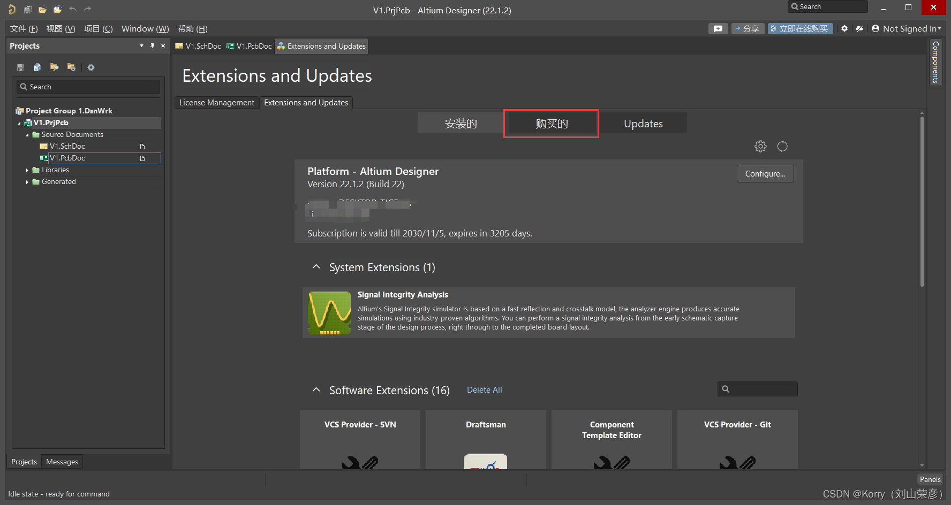Refresh the extensions list
Screen dimensions: 951x505
(x=782, y=146)
